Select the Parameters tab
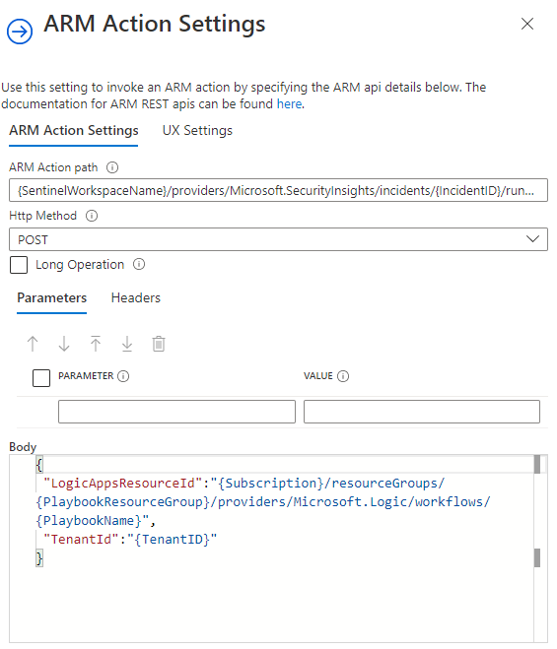 point(52,298)
